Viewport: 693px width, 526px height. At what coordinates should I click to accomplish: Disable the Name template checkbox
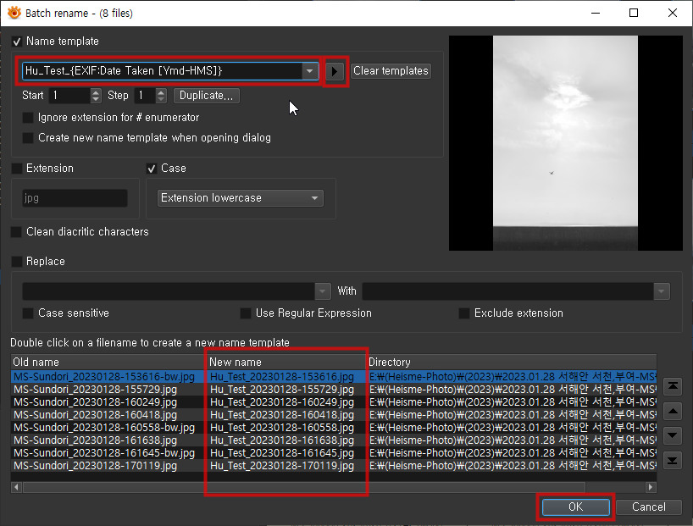[17, 42]
